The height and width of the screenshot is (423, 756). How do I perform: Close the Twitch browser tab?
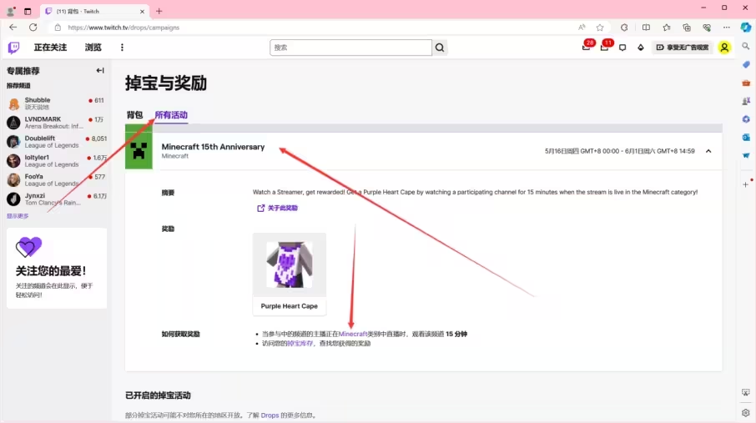coord(142,11)
